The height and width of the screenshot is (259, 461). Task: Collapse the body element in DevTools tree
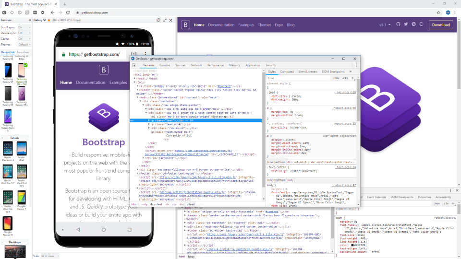pos(134,82)
